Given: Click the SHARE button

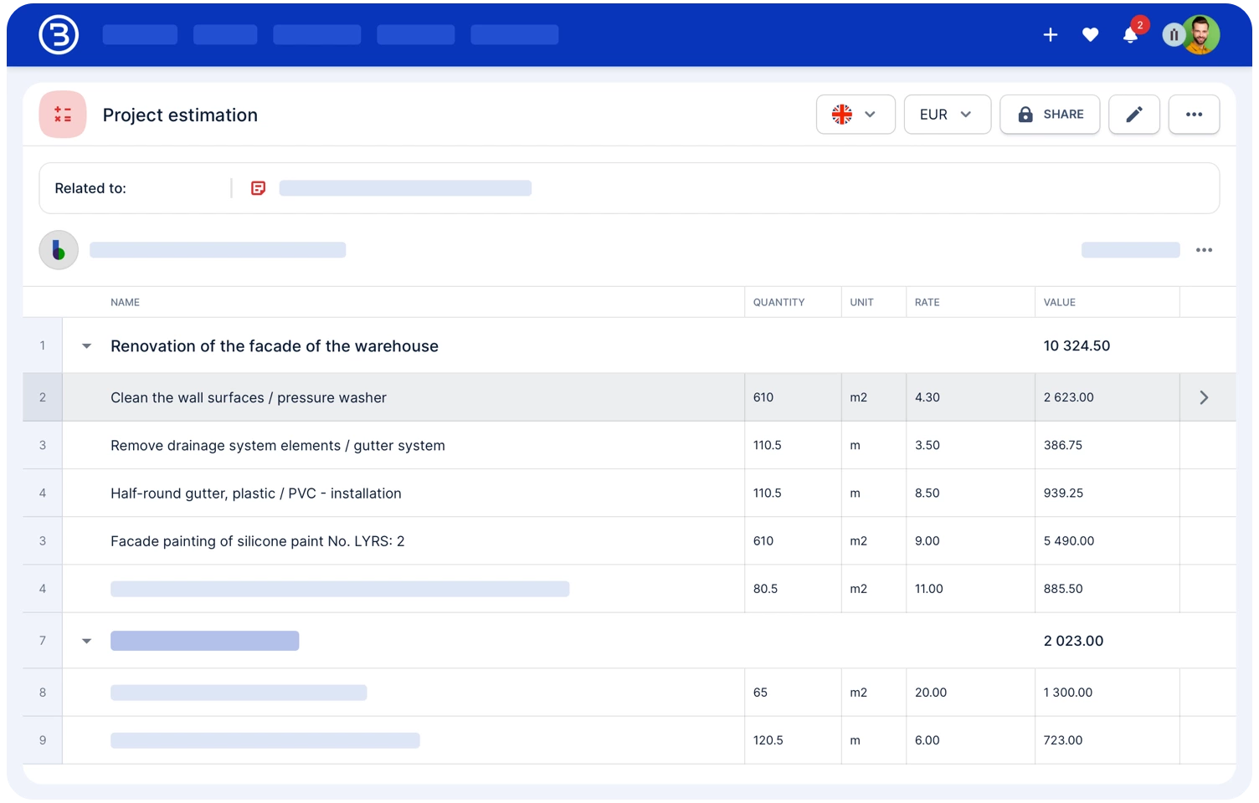Looking at the screenshot, I should click(1050, 115).
